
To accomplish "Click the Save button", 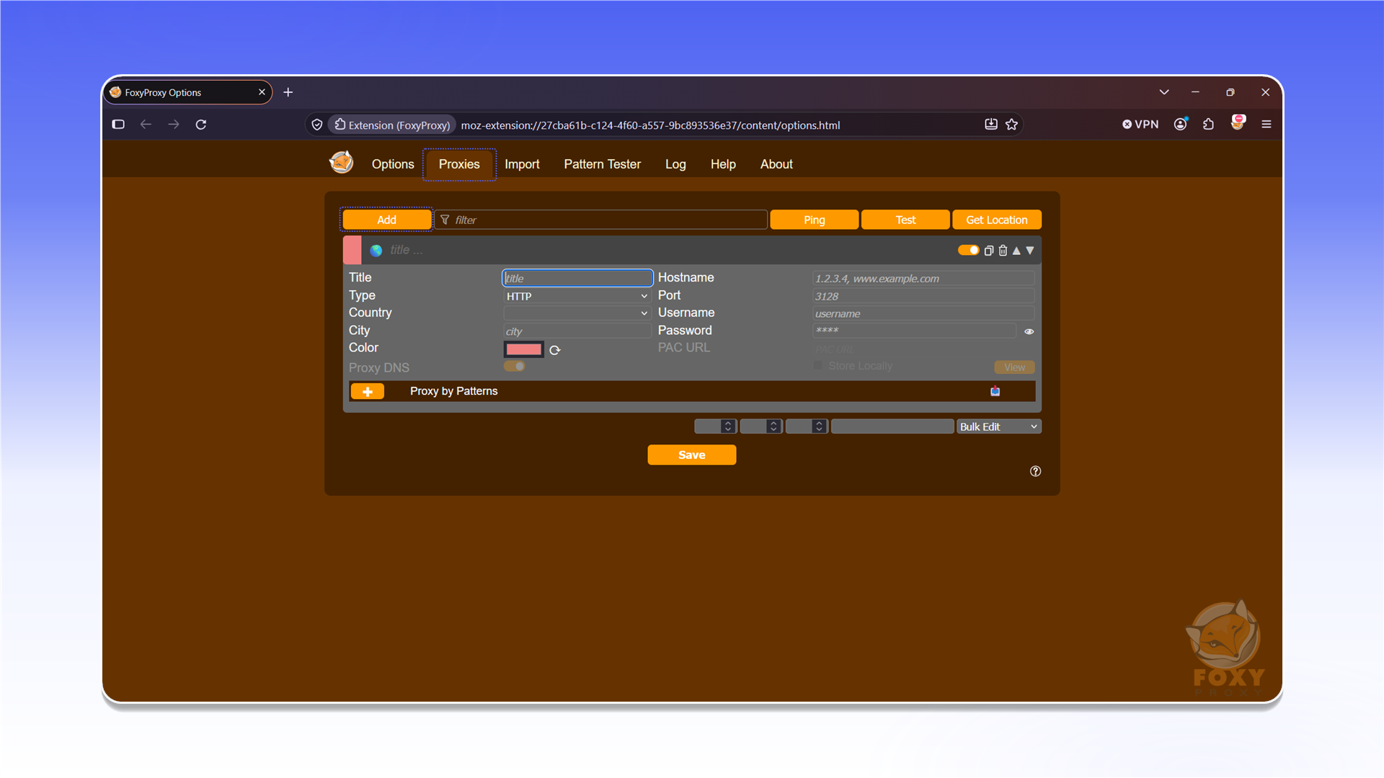I will click(692, 455).
